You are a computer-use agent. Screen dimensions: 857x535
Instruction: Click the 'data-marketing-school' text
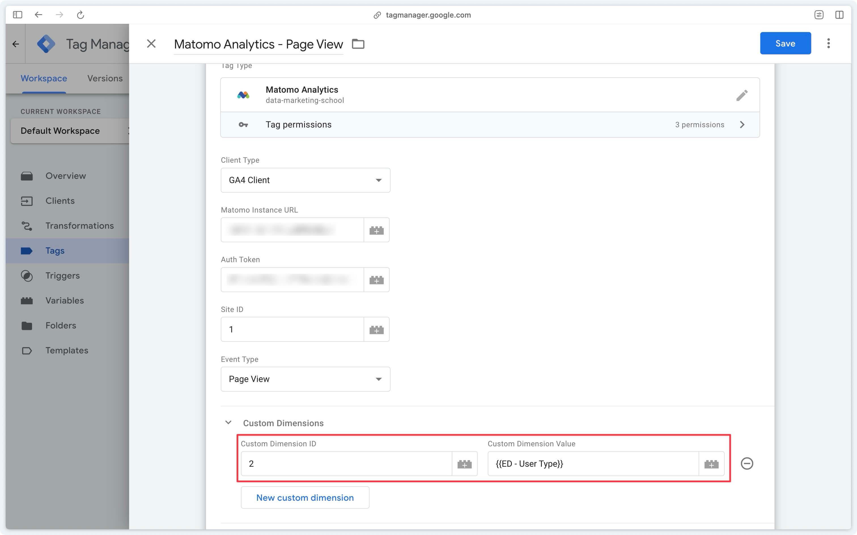[x=305, y=101]
